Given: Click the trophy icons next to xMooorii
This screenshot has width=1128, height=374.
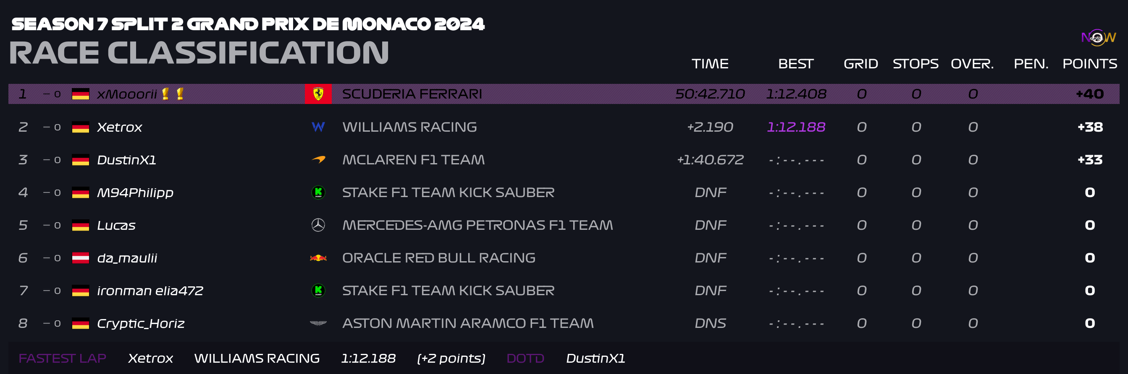Looking at the screenshot, I should tap(173, 93).
